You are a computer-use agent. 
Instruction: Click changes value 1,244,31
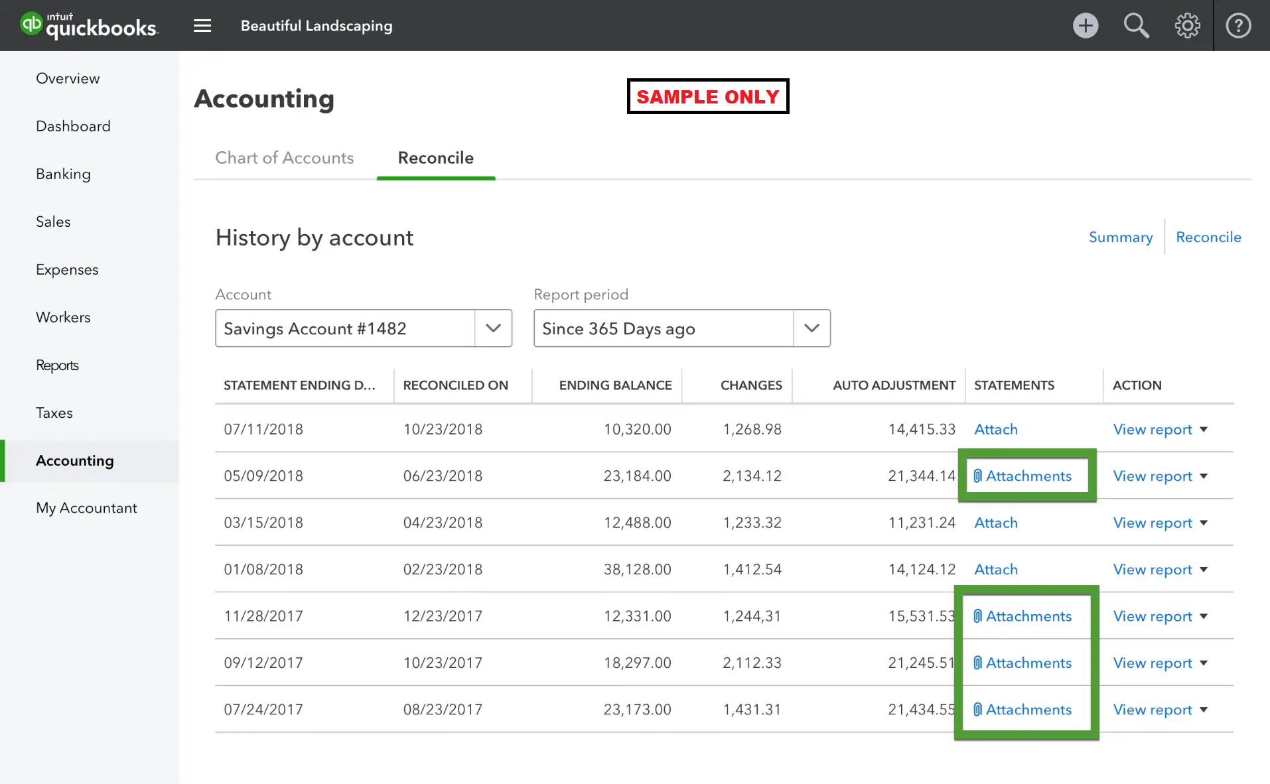[x=752, y=616]
